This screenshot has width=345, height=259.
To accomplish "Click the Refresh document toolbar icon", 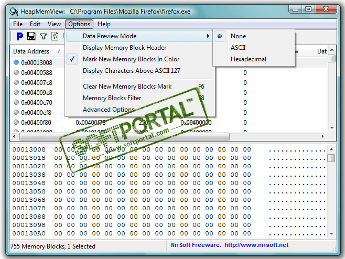I will point(55,36).
